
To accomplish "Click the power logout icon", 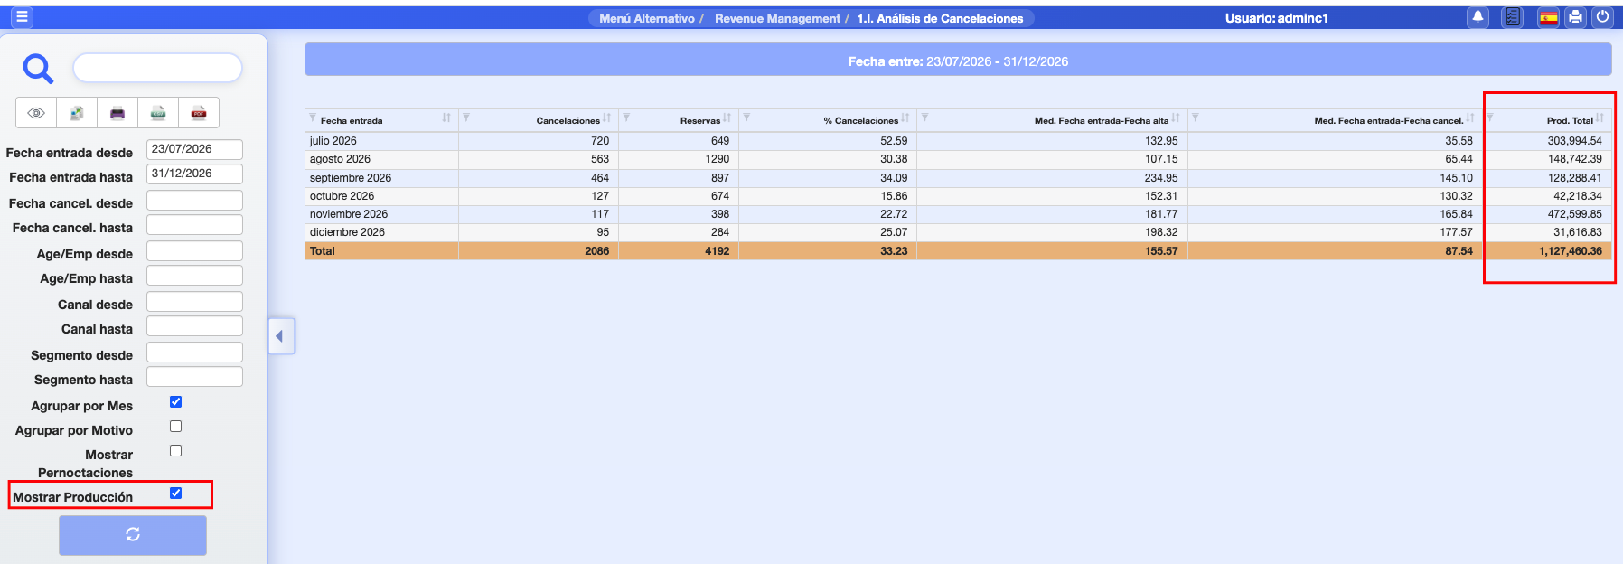I will coord(1602,17).
